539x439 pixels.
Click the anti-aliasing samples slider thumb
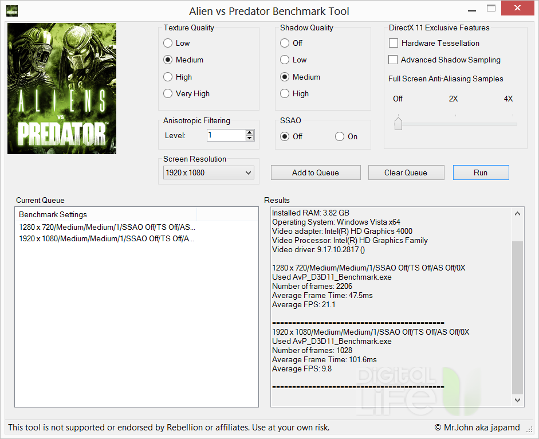[399, 124]
